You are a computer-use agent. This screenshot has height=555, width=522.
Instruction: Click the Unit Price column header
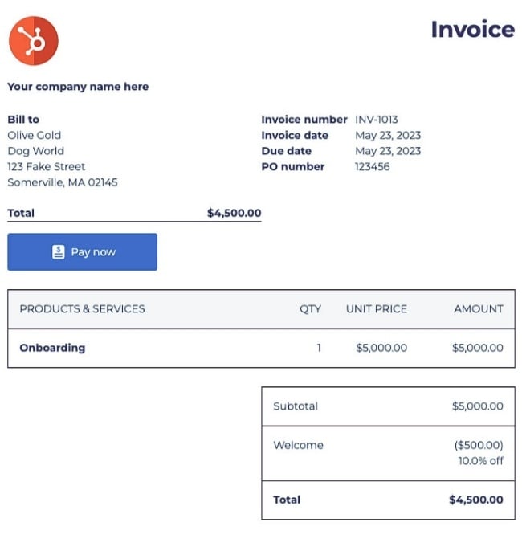377,309
